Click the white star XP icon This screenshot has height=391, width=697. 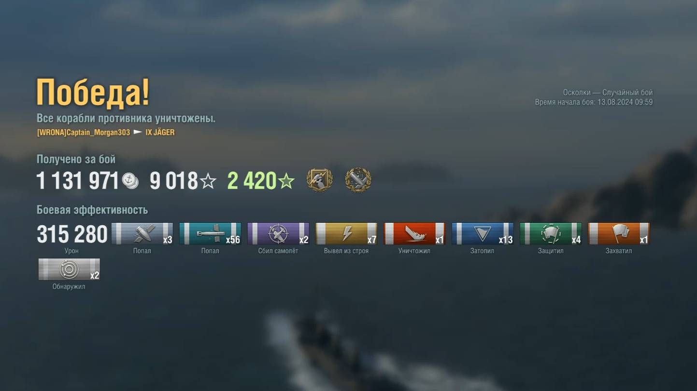click(208, 181)
